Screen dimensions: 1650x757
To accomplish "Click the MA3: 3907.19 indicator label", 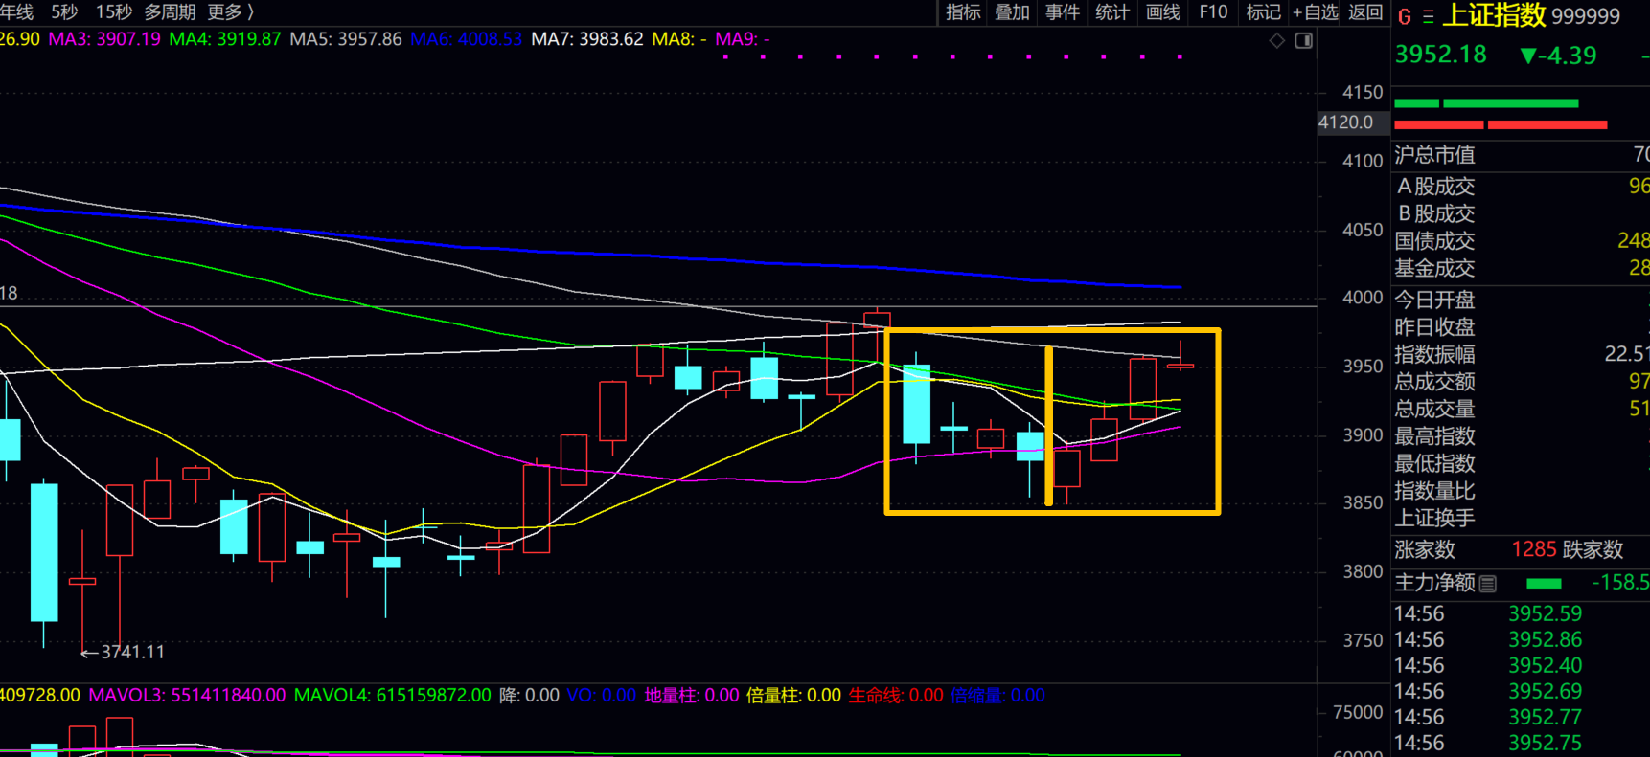I will click(x=104, y=39).
